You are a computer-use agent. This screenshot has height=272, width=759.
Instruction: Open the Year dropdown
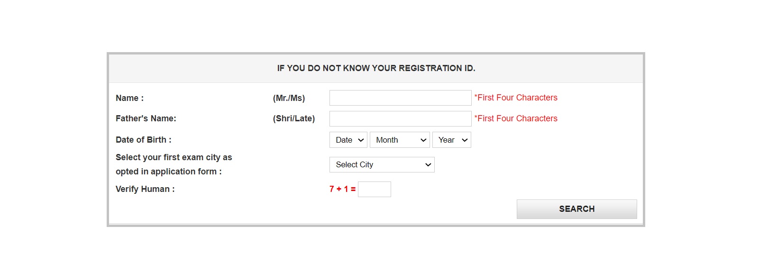click(451, 140)
